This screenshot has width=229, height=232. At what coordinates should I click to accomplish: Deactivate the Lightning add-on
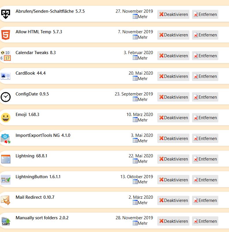click(x=173, y=159)
